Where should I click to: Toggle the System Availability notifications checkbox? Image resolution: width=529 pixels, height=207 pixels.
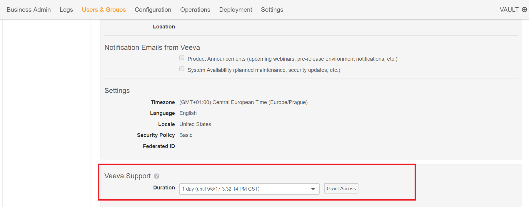182,69
